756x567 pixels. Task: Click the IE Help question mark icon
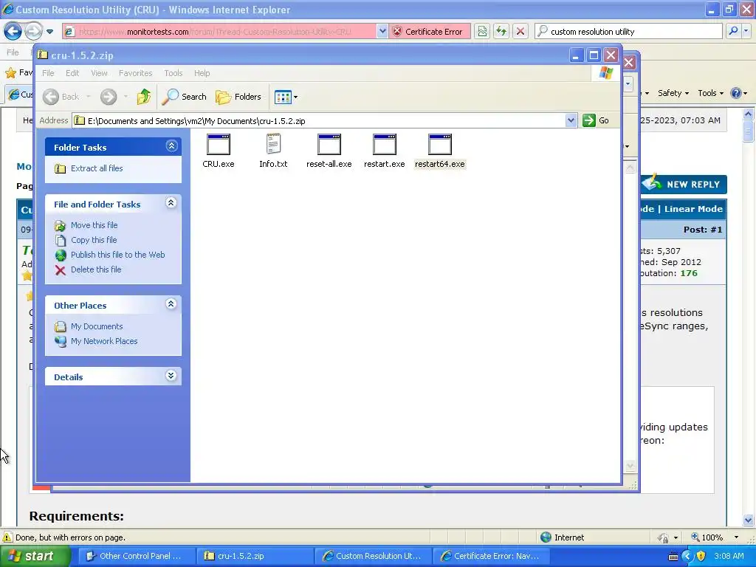(736, 93)
